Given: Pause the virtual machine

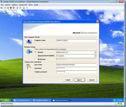Looking at the screenshot, I should pyautogui.click(x=17, y=8).
